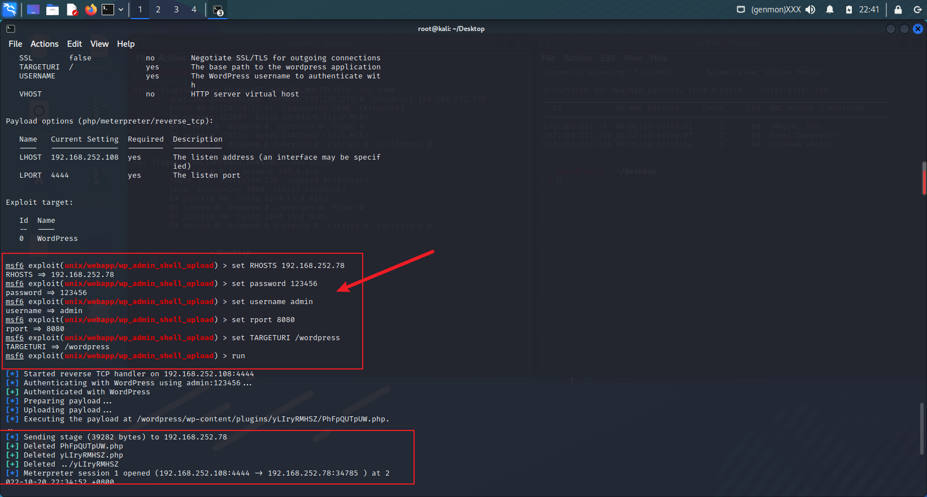Click the 'set username admin' command

point(272,302)
